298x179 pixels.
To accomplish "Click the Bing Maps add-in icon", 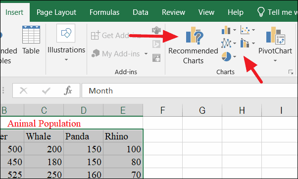I will [156, 44].
